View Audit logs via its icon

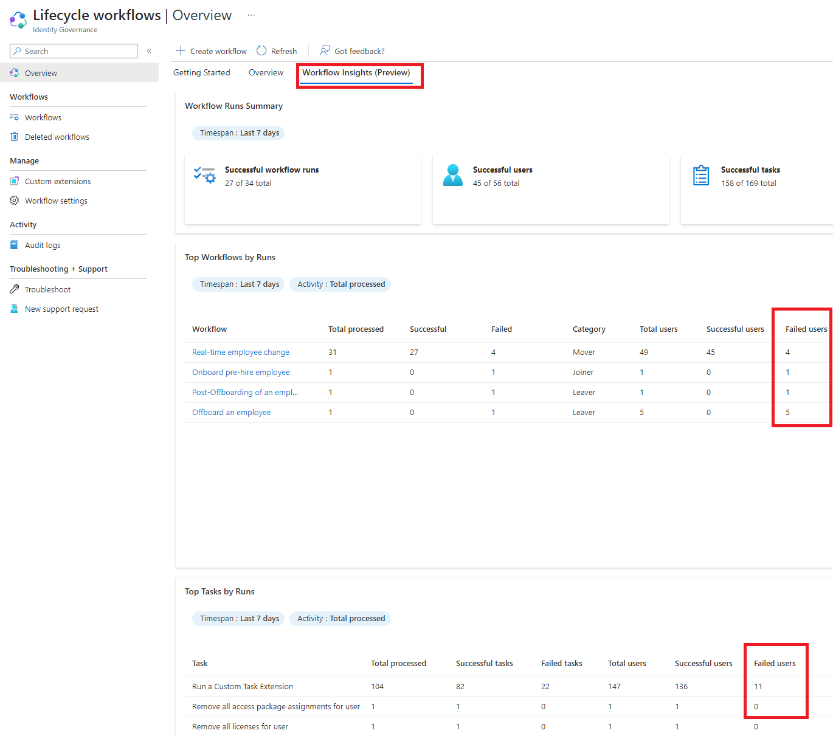click(15, 244)
